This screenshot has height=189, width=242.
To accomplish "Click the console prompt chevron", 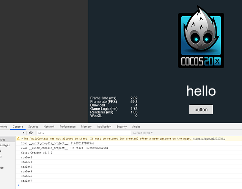I will (18, 185).
